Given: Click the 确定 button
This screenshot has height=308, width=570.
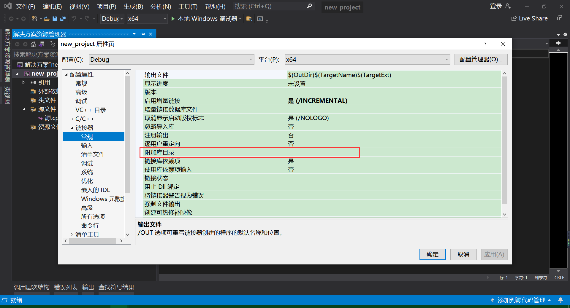Looking at the screenshot, I should click(433, 254).
